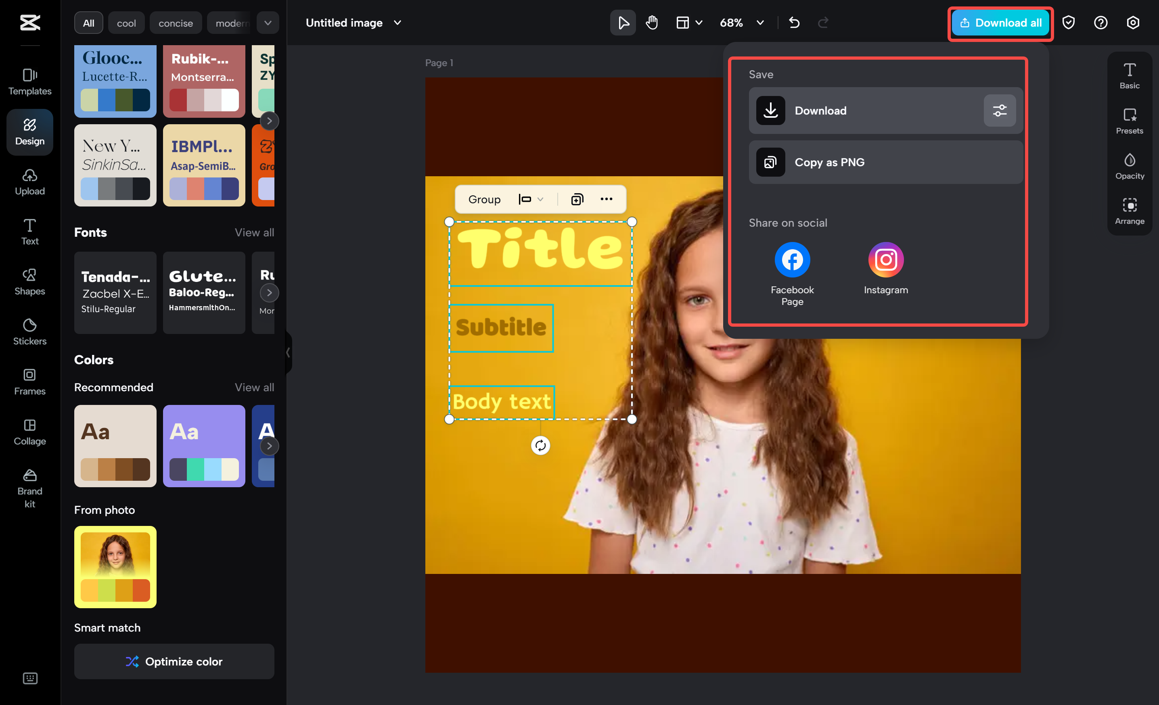Expand more style filter tags
The image size is (1159, 705).
pyautogui.click(x=267, y=22)
